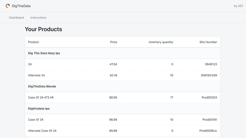The height and width of the screenshot is (138, 246).
Task: Select the Alternate 24 variant row
Action: click(123, 75)
